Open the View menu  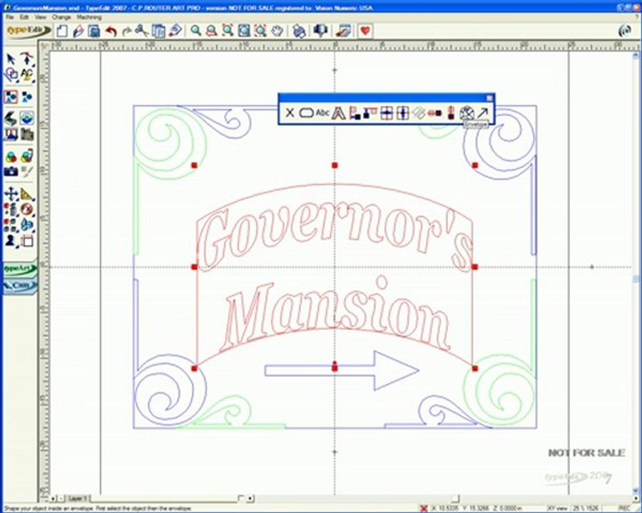41,16
